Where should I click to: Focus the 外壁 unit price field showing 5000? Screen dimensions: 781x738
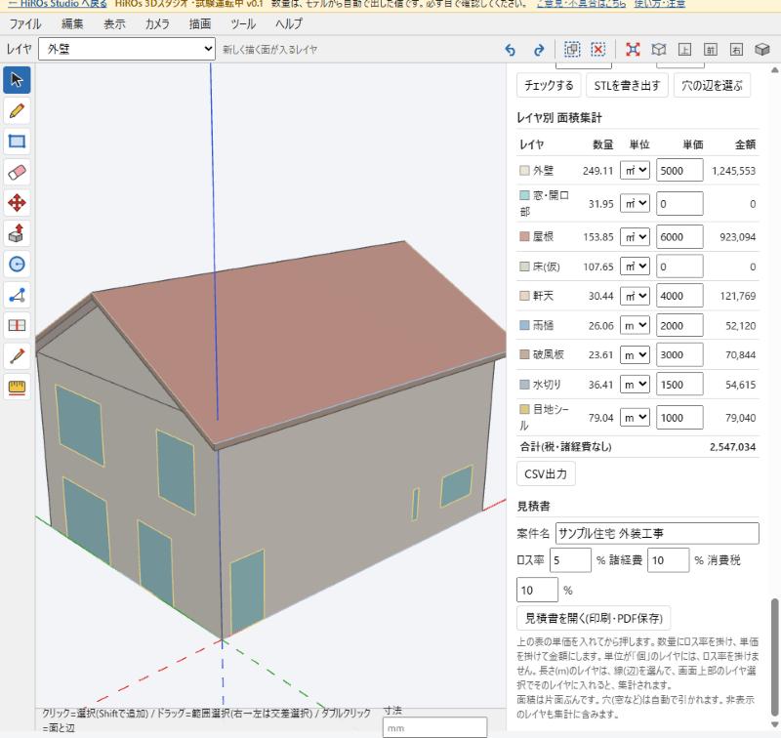coord(679,170)
